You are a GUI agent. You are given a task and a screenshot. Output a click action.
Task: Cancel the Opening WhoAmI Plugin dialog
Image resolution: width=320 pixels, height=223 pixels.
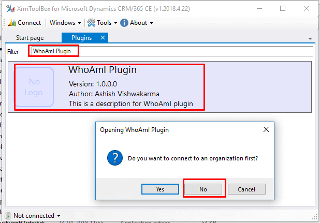pos(246,189)
